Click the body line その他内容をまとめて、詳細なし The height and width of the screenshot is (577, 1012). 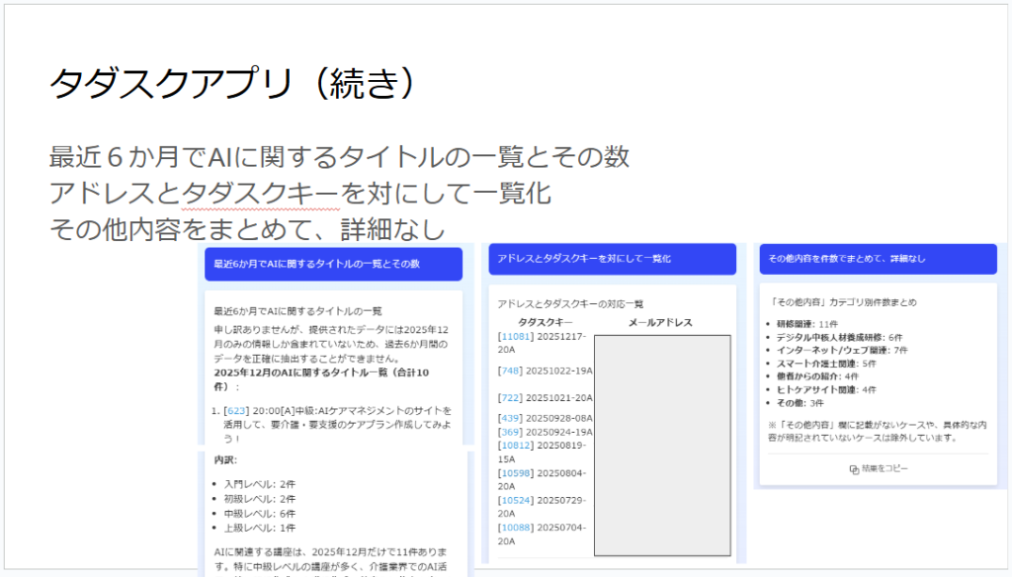point(247,228)
